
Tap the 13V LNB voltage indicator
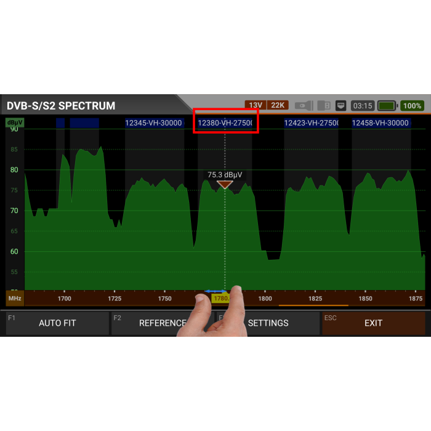(x=256, y=105)
